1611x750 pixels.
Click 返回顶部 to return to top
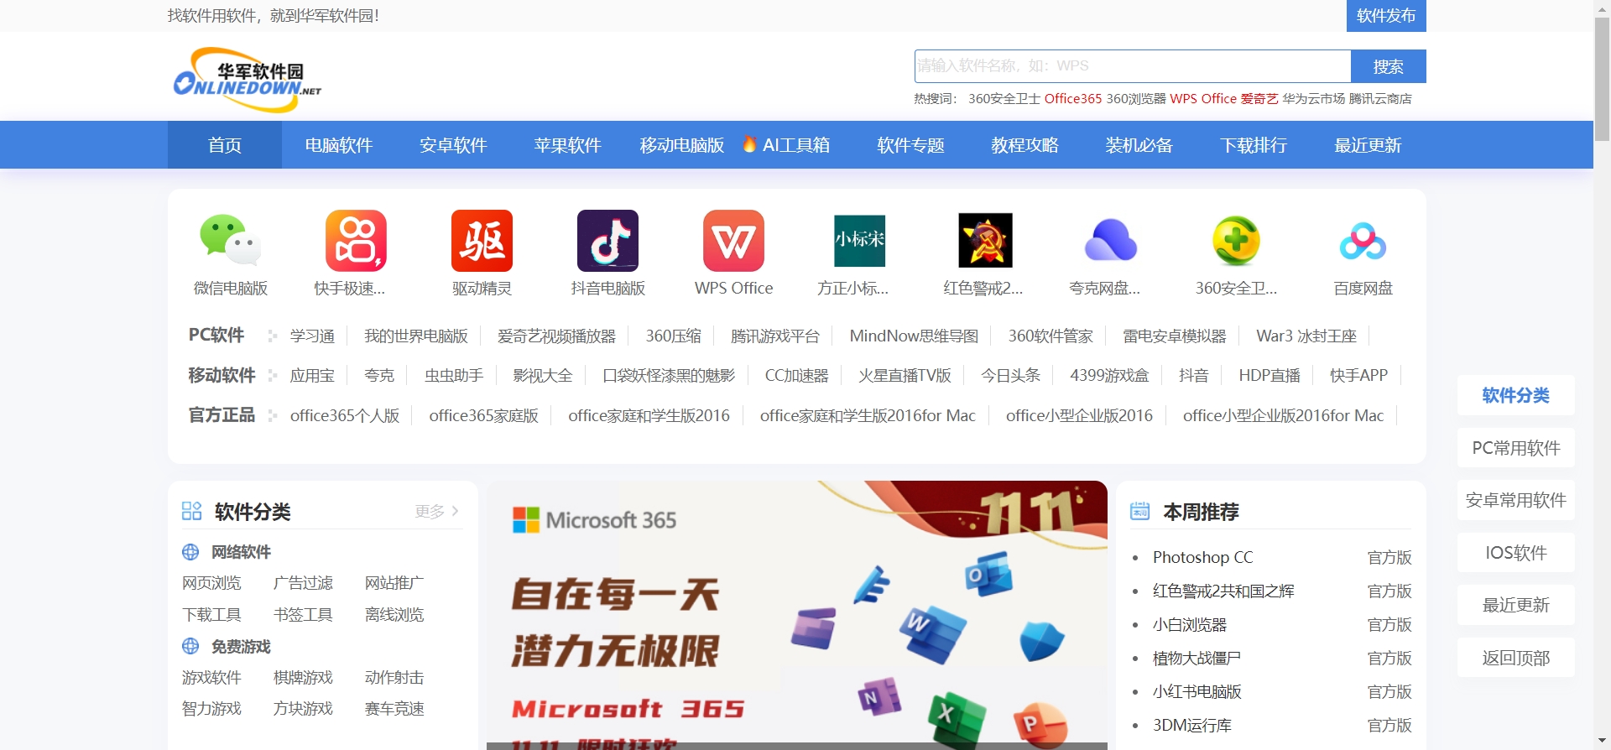1515,658
